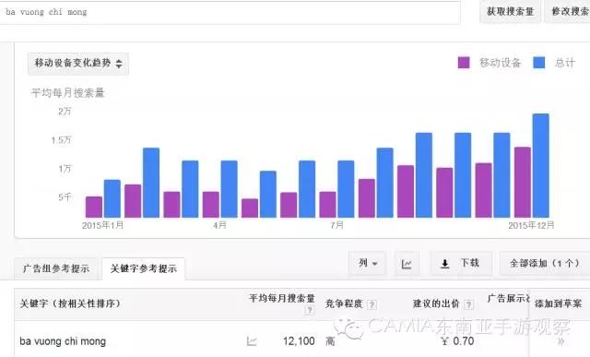The width and height of the screenshot is (590, 357).
Task: Click the download arrow icon
Action: (444, 264)
